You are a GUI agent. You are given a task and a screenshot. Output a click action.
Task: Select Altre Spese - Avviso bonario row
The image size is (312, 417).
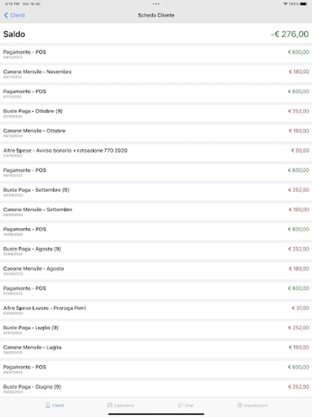(x=65, y=151)
